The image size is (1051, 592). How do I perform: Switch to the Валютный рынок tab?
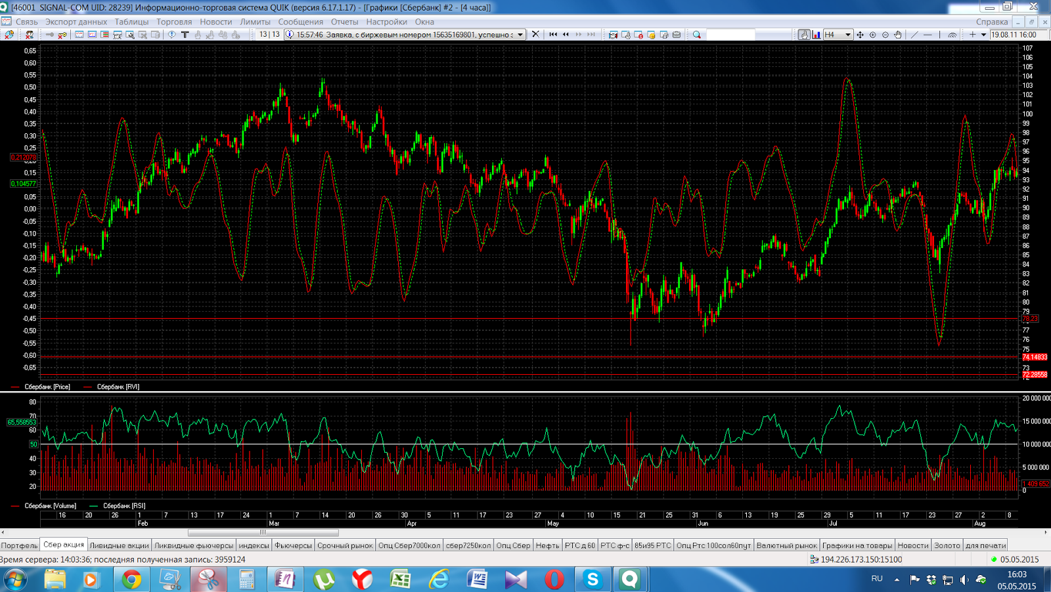tap(786, 545)
